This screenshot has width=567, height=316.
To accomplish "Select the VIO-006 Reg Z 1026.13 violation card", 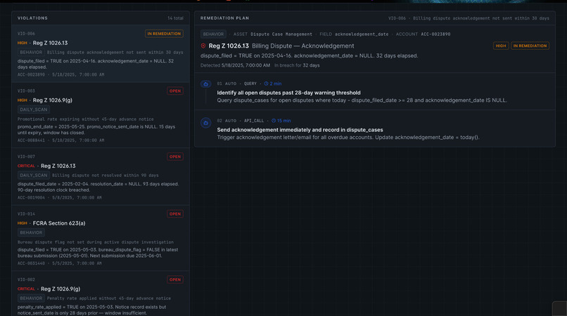I will [x=101, y=53].
